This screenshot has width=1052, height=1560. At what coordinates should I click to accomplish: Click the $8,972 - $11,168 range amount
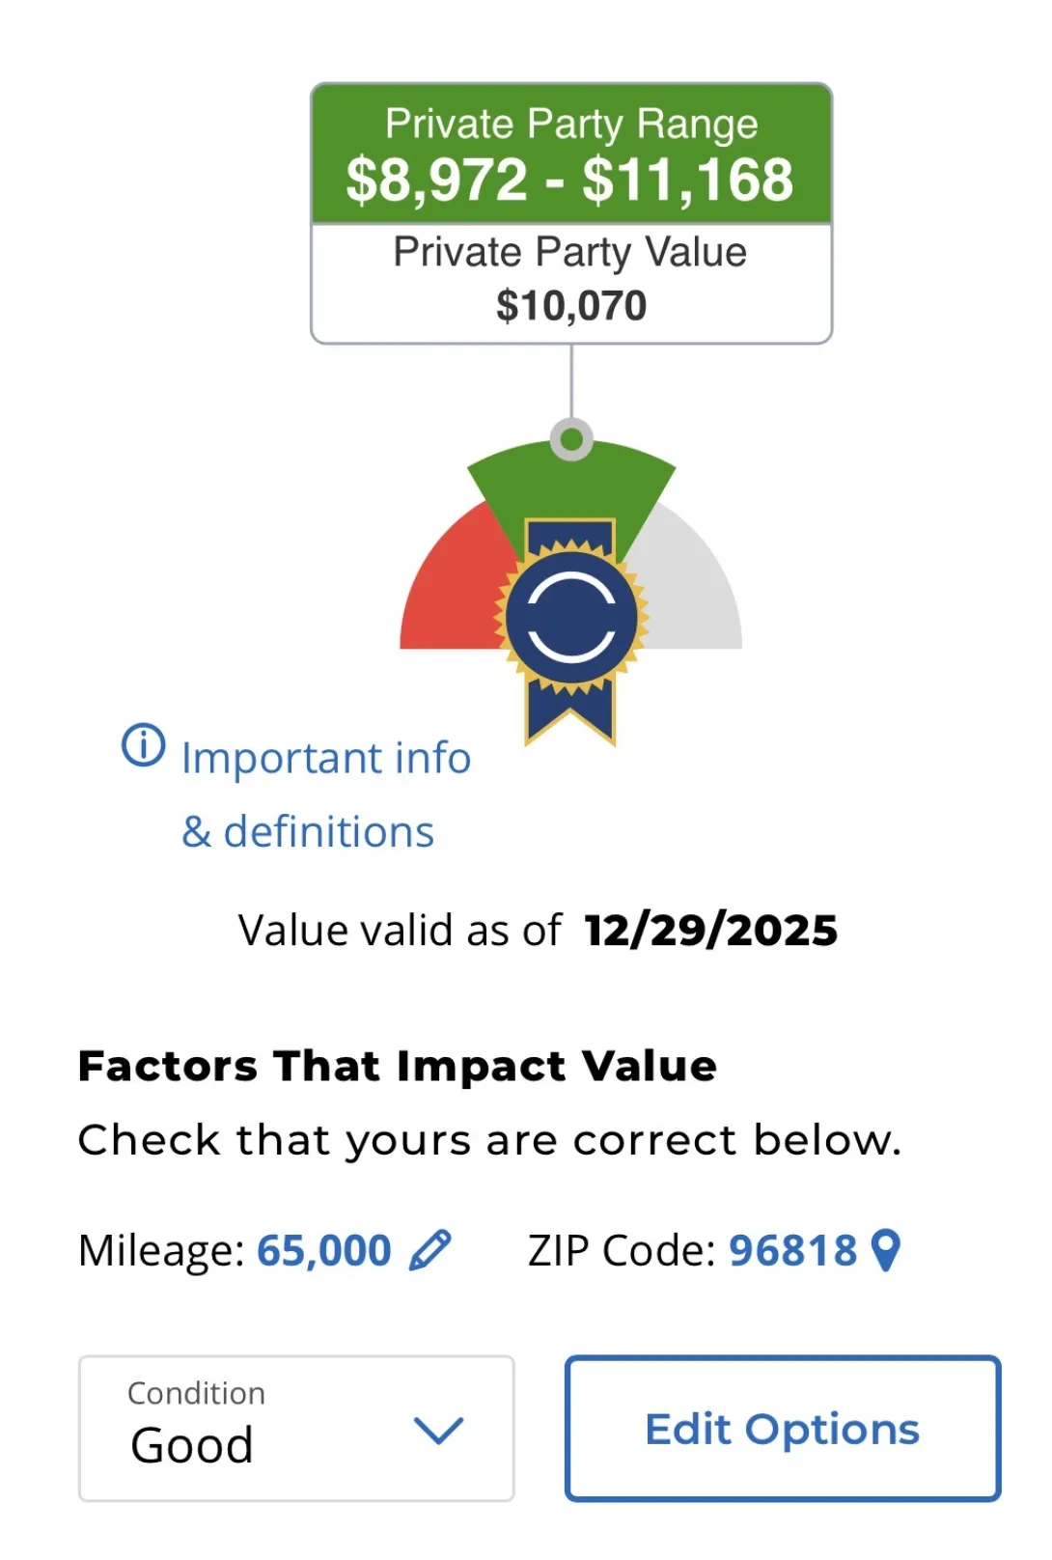[x=570, y=181]
